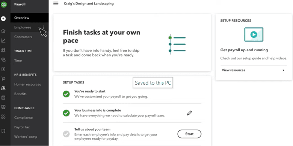This screenshot has width=293, height=146.
Task: Open the three-dot menu beside Employees
Action: tap(43, 27)
